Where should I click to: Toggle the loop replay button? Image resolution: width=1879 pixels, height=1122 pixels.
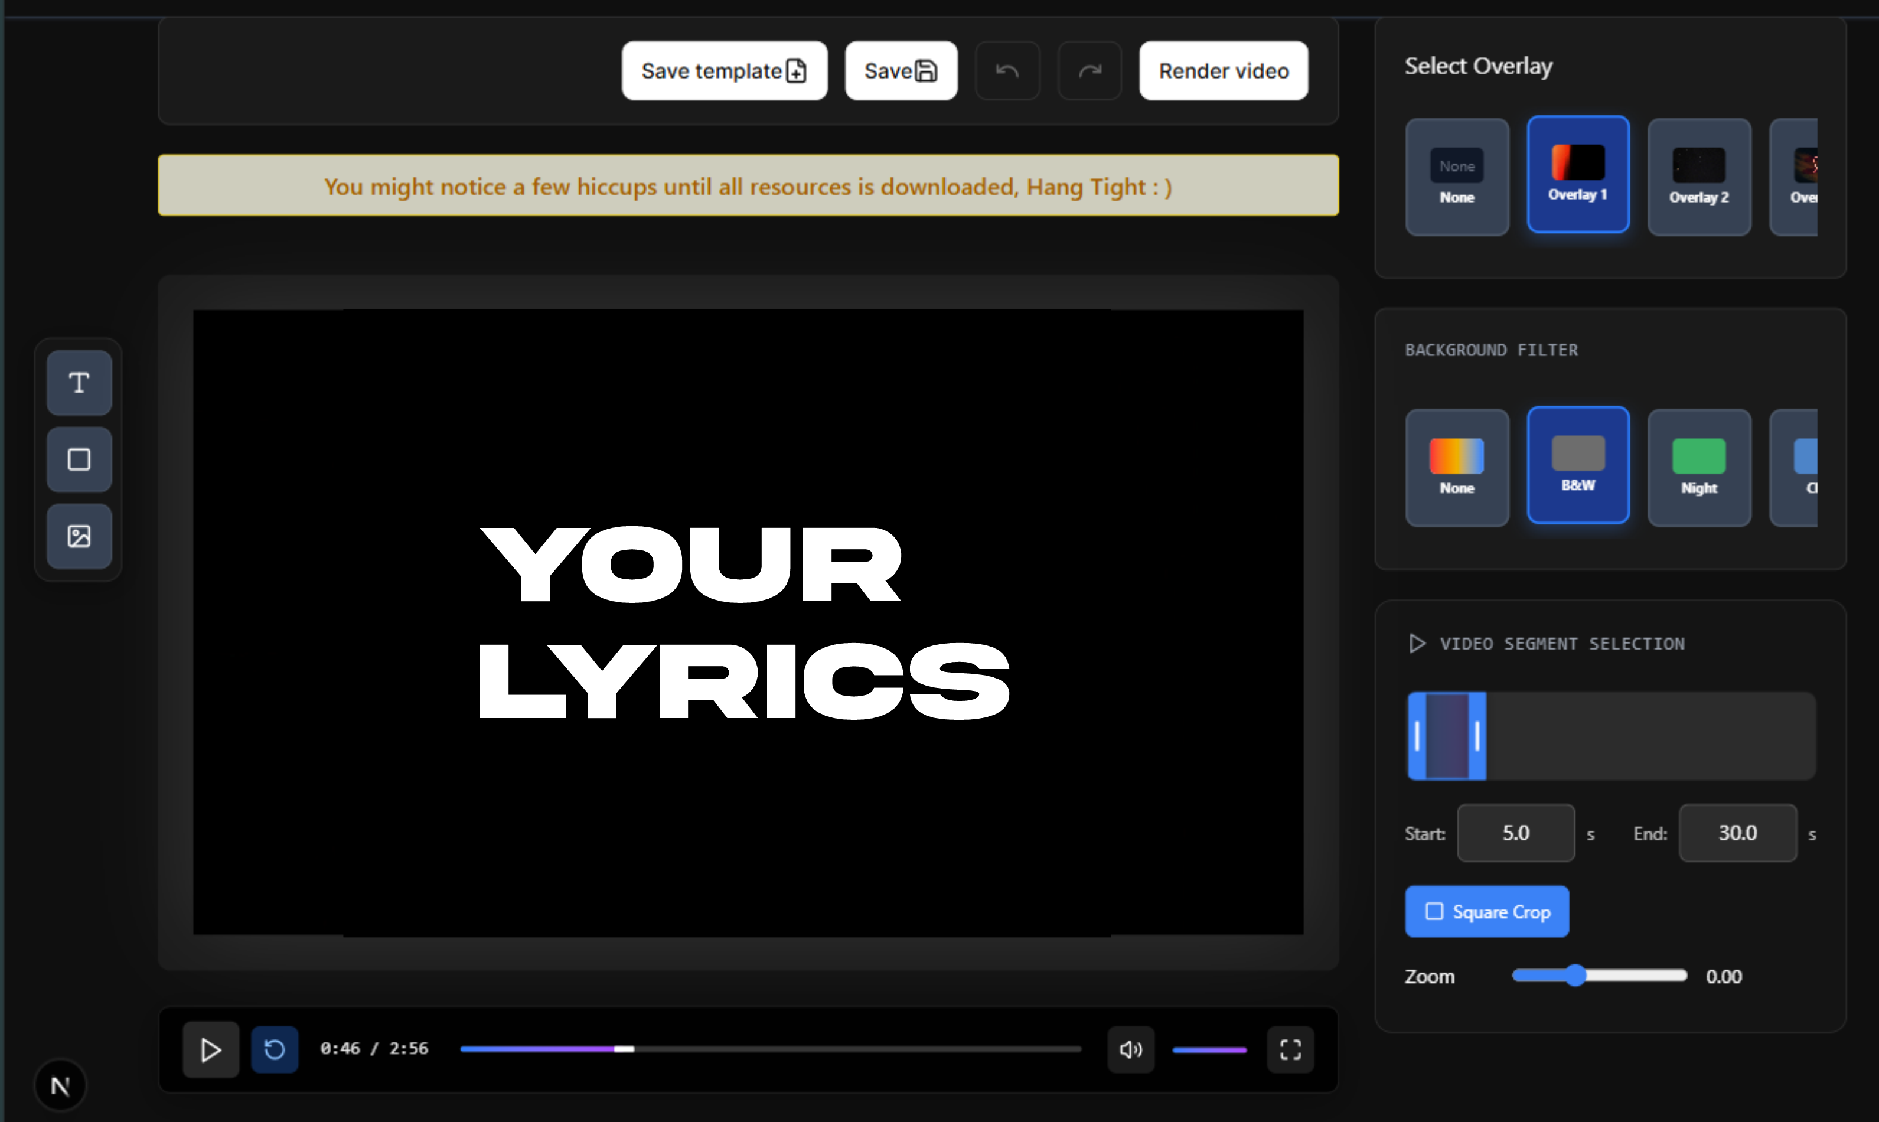275,1049
